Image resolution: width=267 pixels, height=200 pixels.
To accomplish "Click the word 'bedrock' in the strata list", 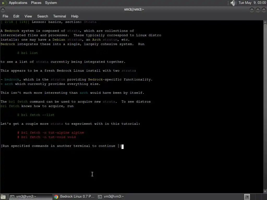I will [12, 79].
